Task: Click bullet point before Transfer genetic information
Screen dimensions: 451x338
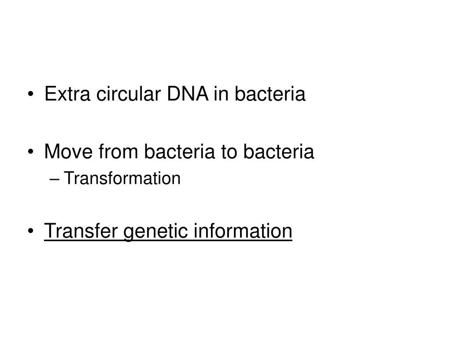Action: pyautogui.click(x=31, y=231)
